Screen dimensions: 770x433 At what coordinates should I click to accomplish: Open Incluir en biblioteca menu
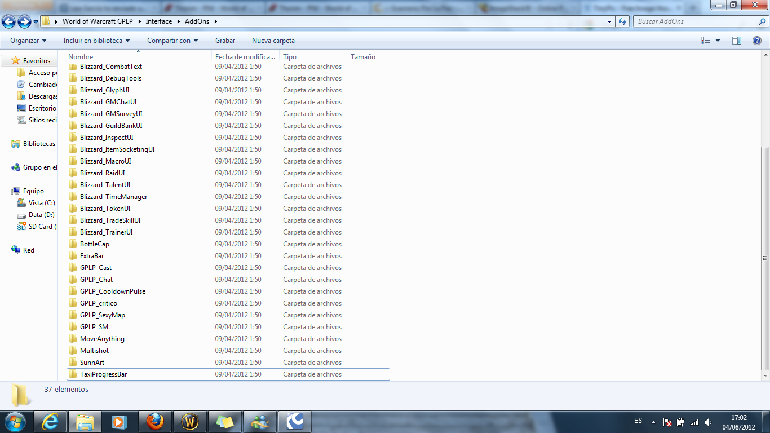pyautogui.click(x=96, y=41)
